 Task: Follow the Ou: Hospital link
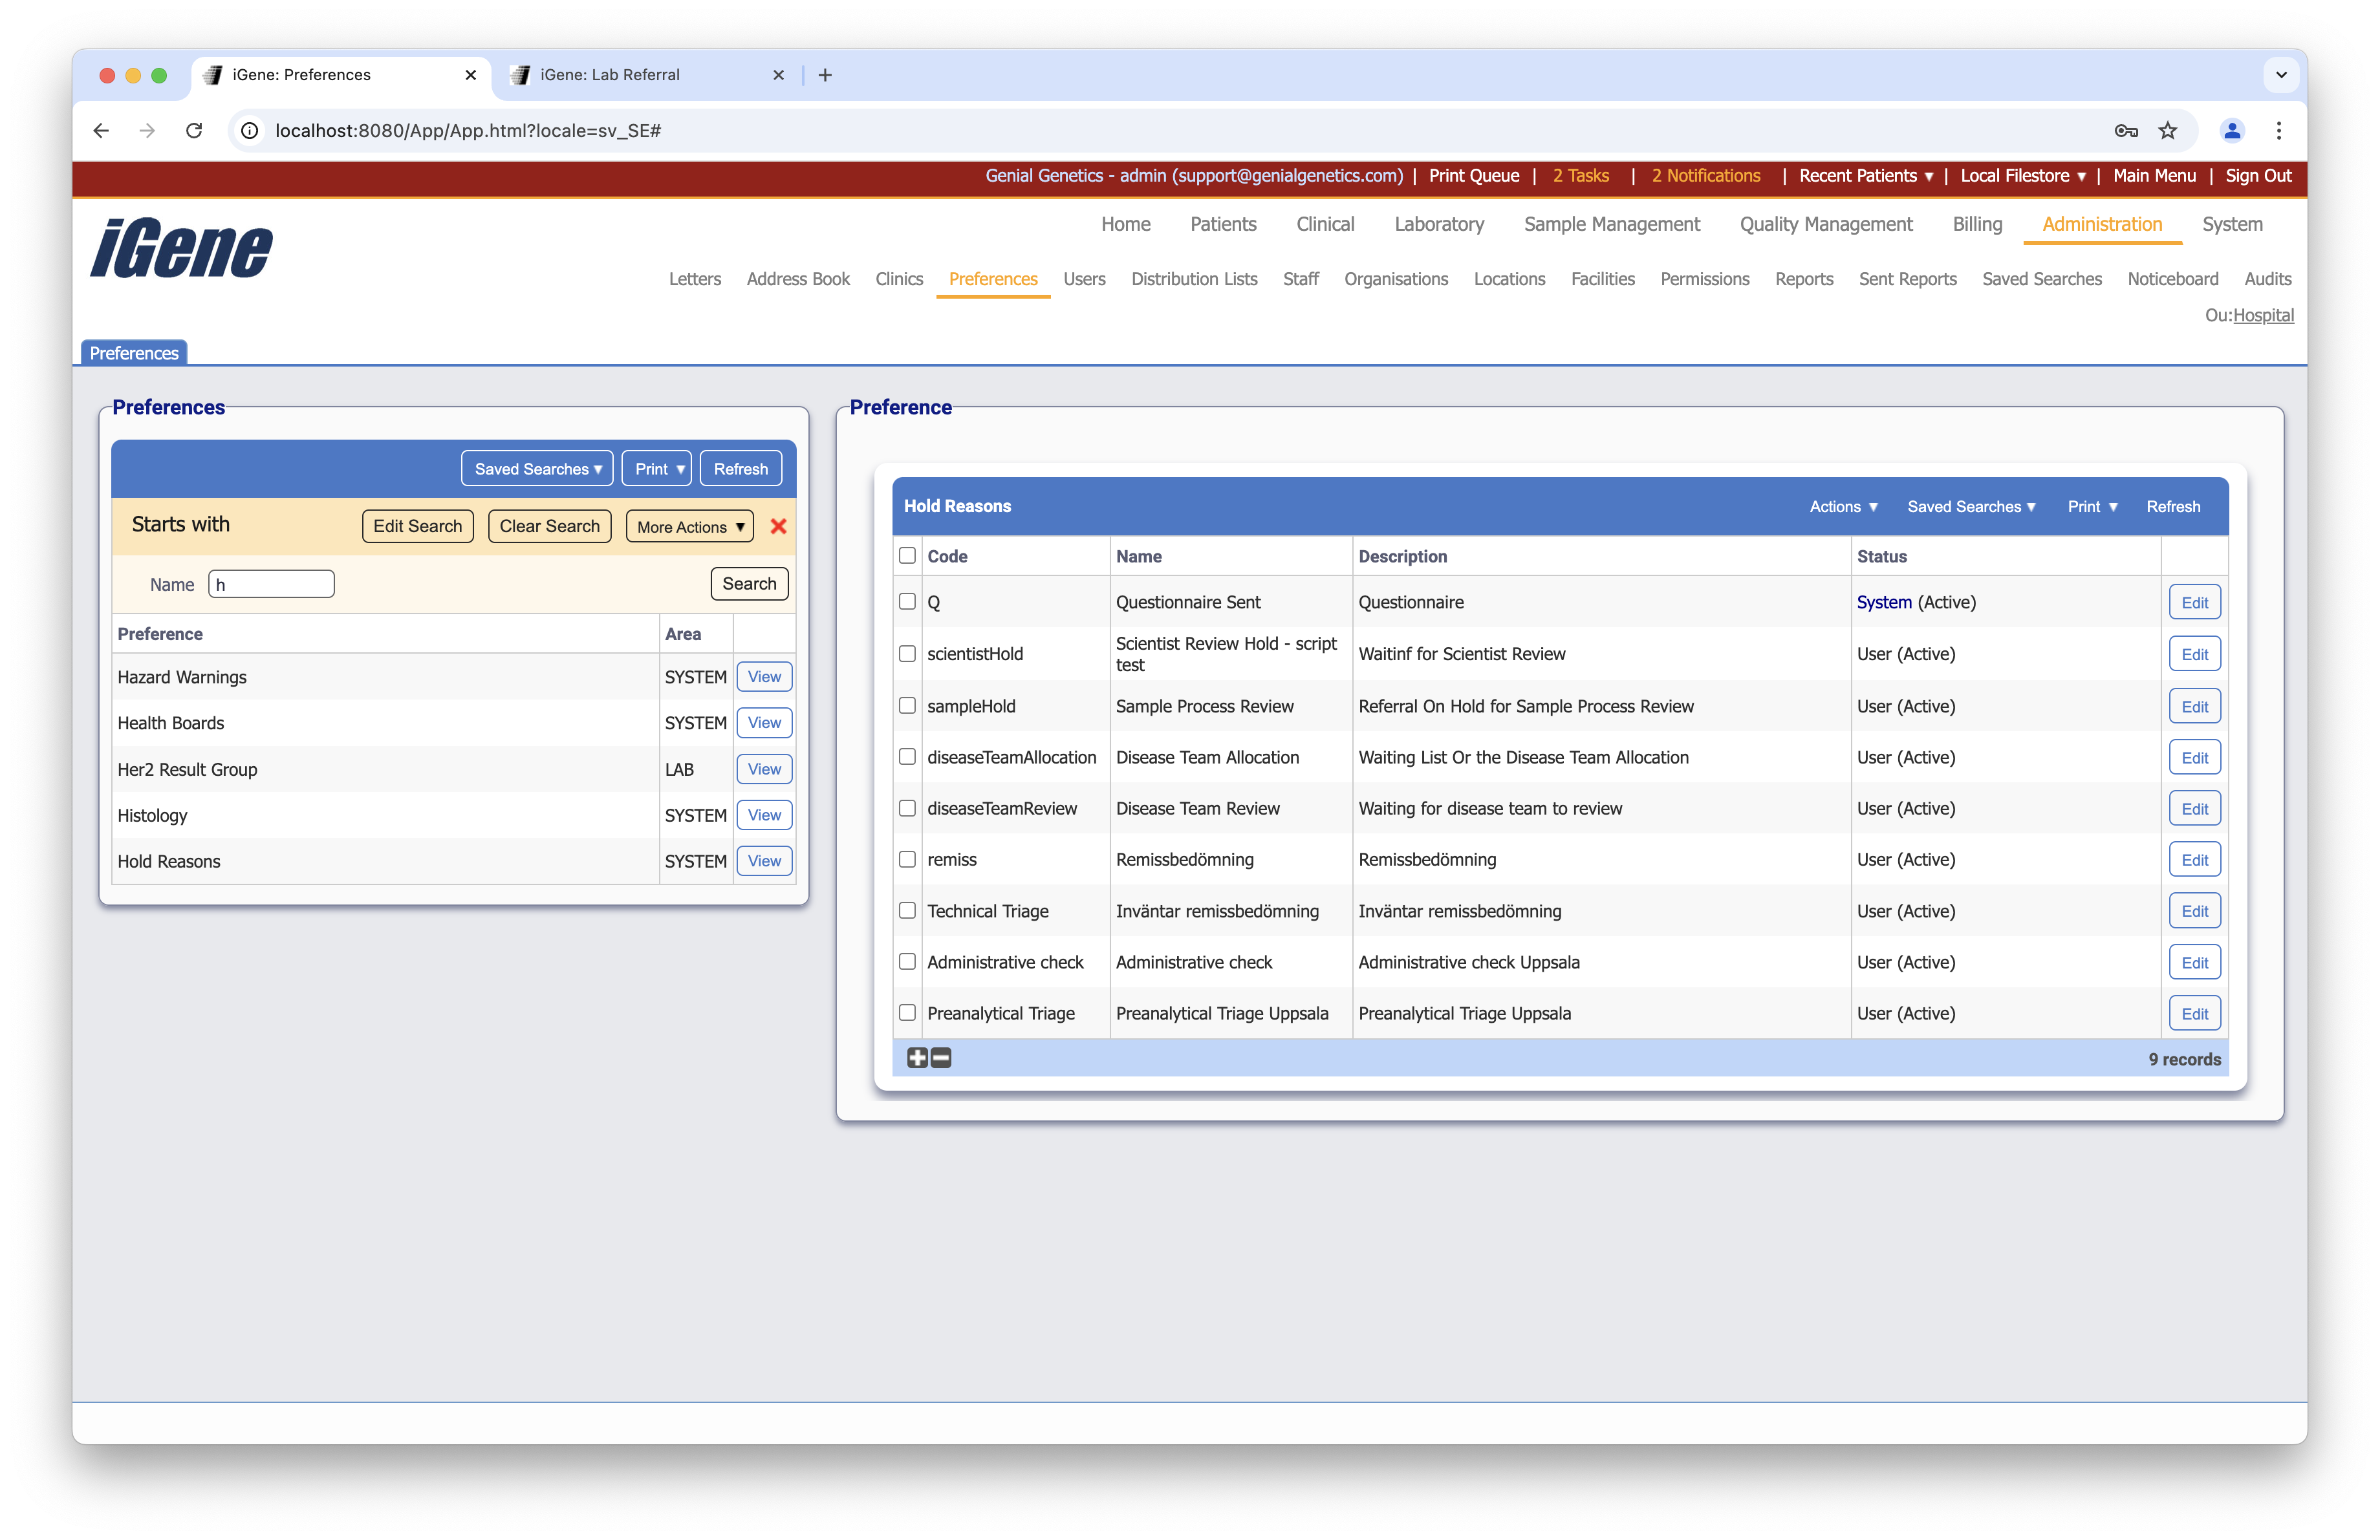click(x=2263, y=315)
